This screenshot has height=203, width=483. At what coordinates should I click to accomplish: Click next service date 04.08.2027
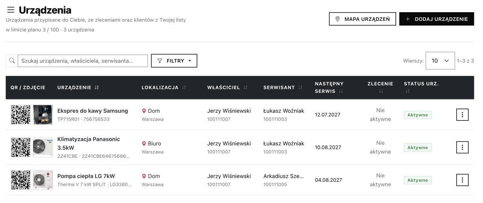coord(328,180)
